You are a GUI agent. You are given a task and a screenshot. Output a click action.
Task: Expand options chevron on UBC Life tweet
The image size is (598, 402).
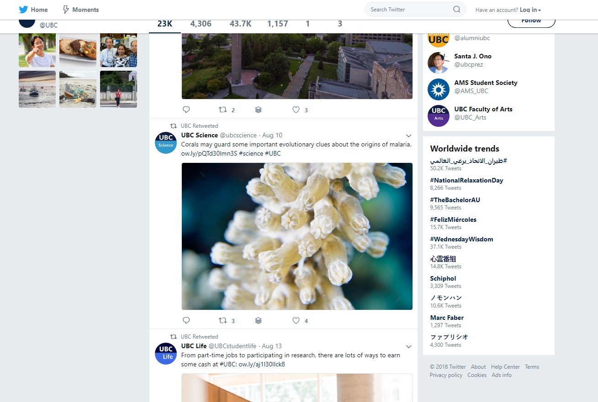409,347
